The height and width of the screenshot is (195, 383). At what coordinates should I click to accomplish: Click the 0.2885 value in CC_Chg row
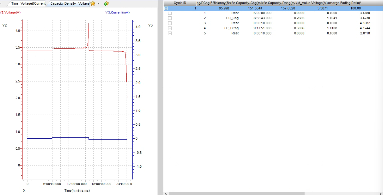[299, 18]
